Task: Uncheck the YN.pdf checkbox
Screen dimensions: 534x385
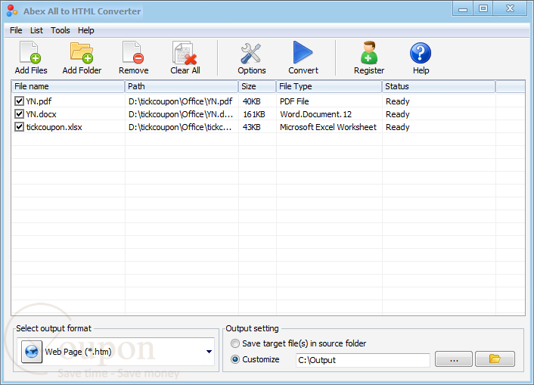Action: 19,101
